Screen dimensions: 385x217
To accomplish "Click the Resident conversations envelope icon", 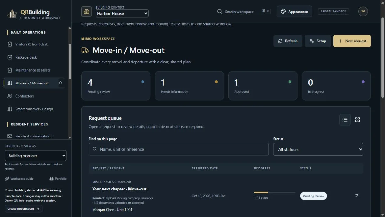I will coord(10,136).
